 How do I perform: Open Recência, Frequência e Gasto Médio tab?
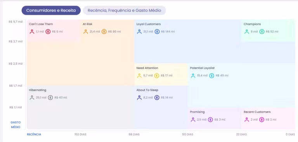pos(124,10)
